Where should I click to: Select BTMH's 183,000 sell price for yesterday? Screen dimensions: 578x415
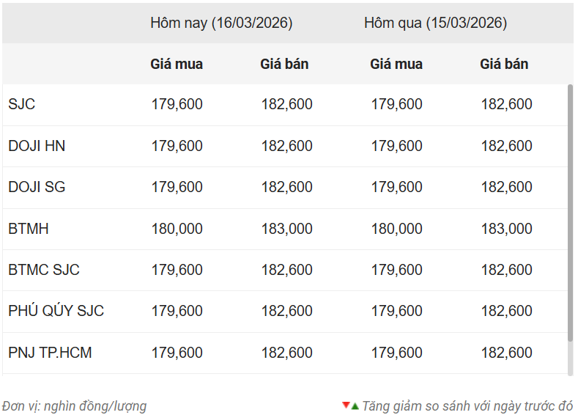[506, 229]
